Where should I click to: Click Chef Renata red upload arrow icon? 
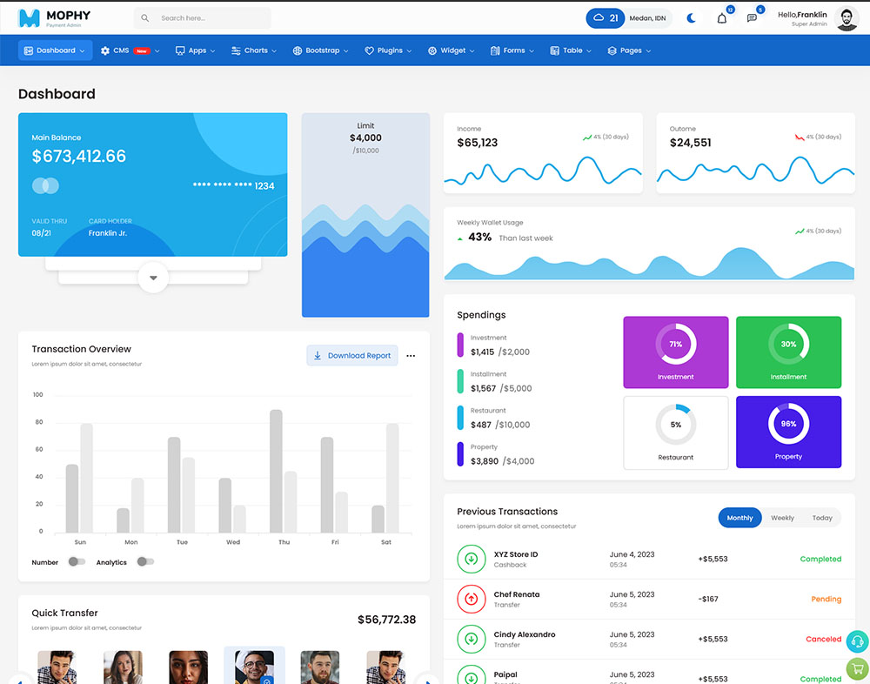pyautogui.click(x=471, y=599)
